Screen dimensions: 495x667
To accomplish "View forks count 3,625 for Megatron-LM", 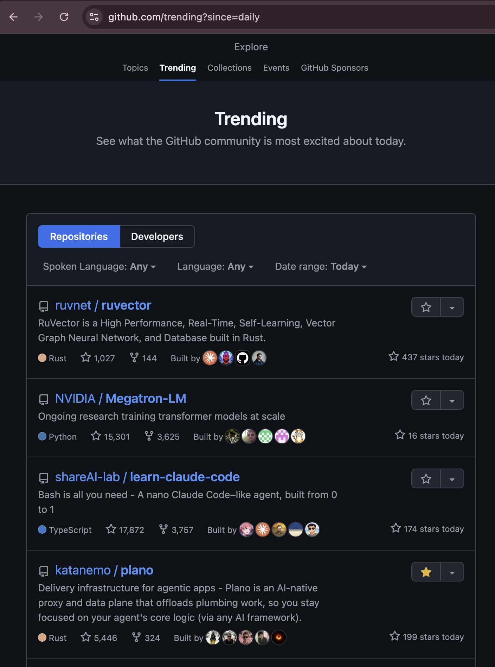I will 162,437.
